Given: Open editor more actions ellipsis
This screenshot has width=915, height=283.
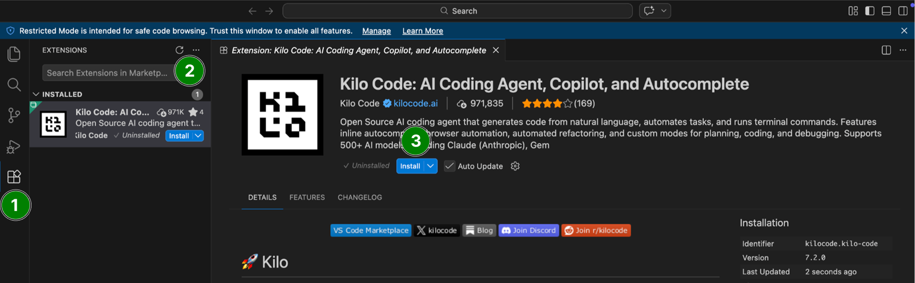Looking at the screenshot, I should (903, 50).
